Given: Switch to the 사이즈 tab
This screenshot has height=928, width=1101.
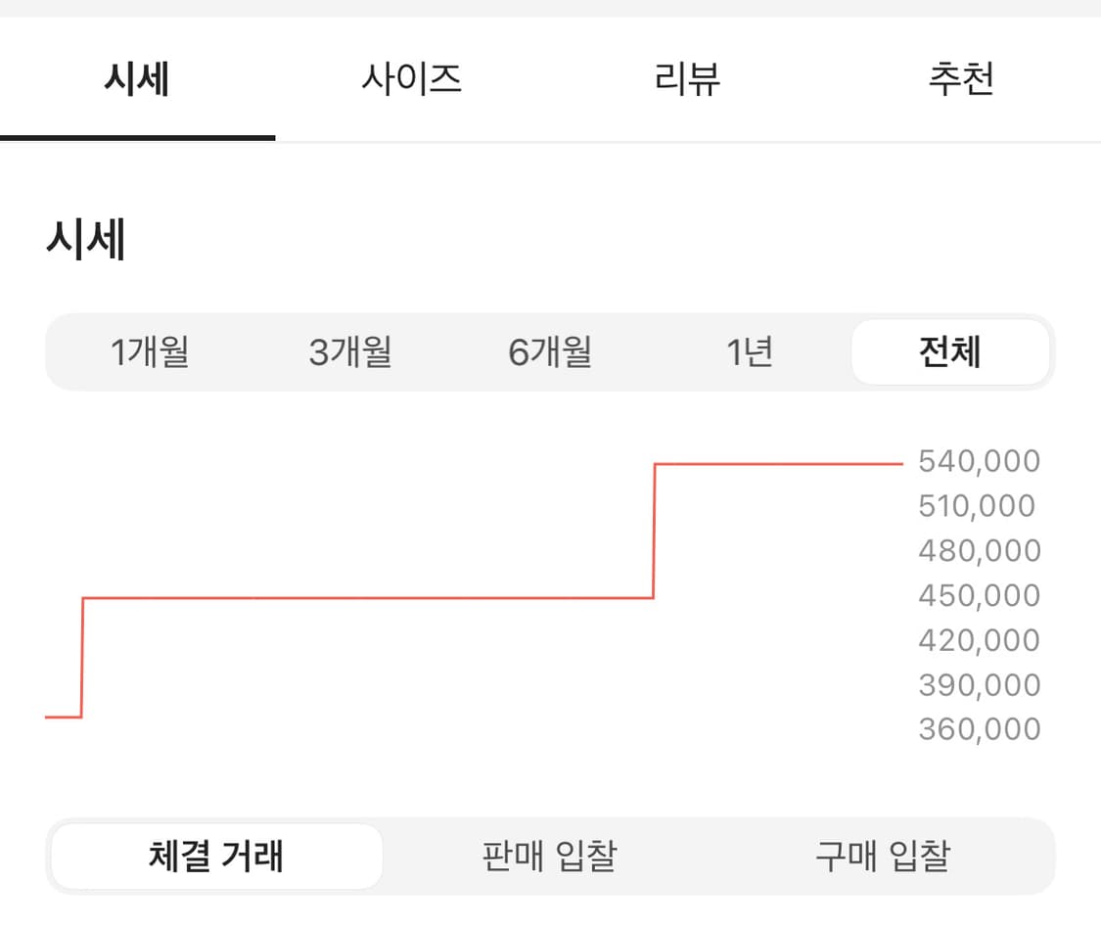Looking at the screenshot, I should (x=411, y=79).
